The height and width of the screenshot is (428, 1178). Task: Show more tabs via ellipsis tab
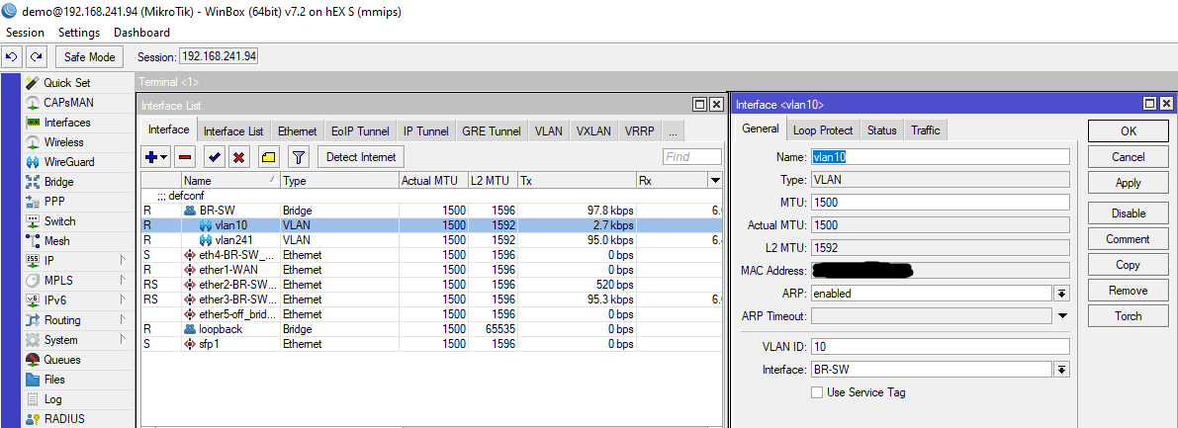coord(673,130)
